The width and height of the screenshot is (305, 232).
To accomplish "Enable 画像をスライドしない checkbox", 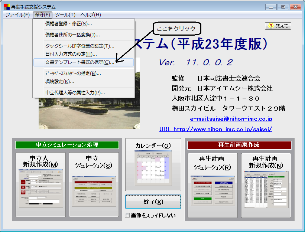I will tap(127, 215).
